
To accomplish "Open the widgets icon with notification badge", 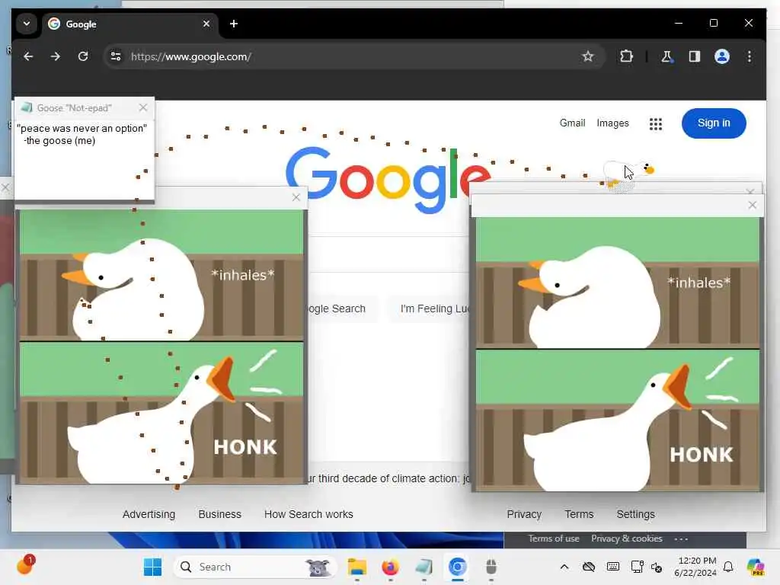I will point(25,565).
